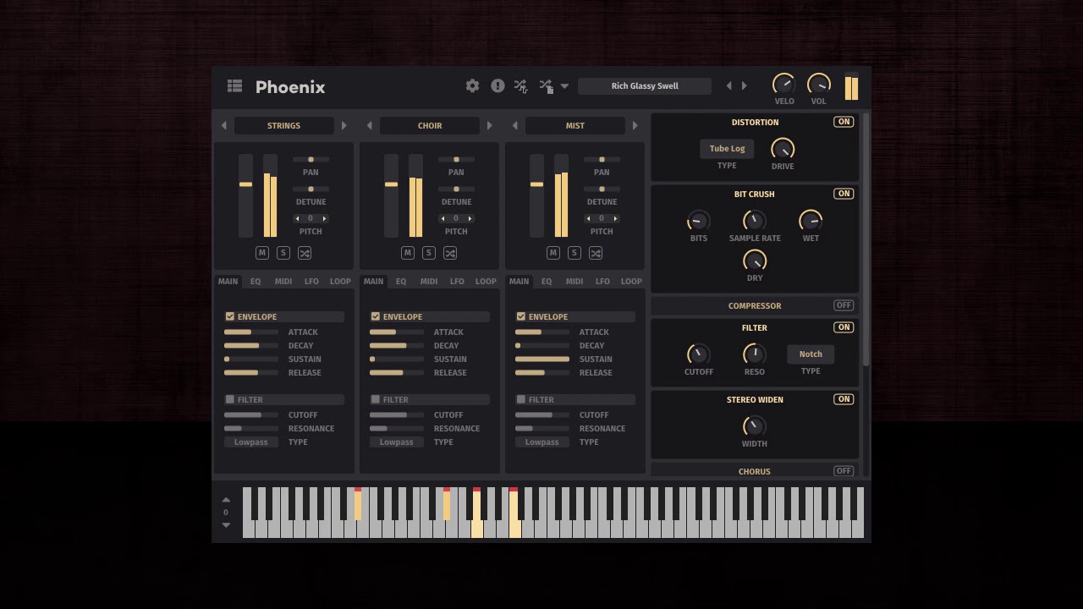
Task: Solo the CHOIR layer
Action: [428, 253]
